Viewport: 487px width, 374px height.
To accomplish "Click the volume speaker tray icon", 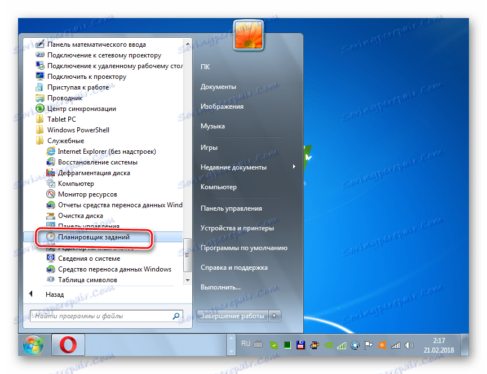I will tap(409, 345).
